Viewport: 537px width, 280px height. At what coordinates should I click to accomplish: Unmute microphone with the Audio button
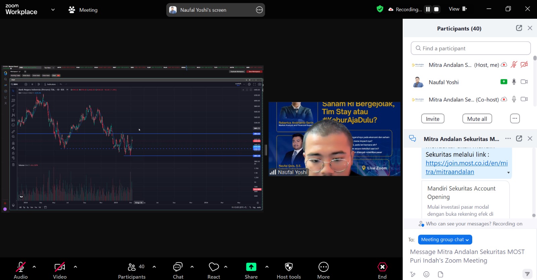pyautogui.click(x=20, y=267)
